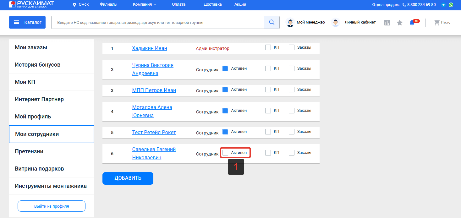Open Доставка in top menu
The width and height of the screenshot is (461, 218).
tap(213, 5)
